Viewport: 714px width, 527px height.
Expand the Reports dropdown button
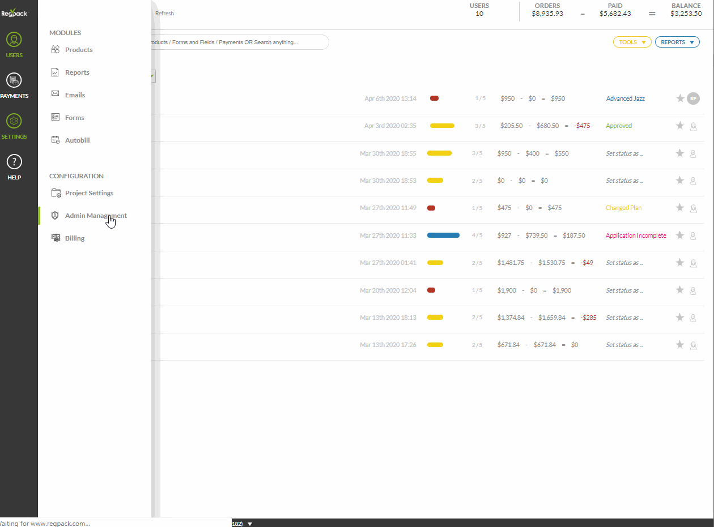(x=677, y=42)
